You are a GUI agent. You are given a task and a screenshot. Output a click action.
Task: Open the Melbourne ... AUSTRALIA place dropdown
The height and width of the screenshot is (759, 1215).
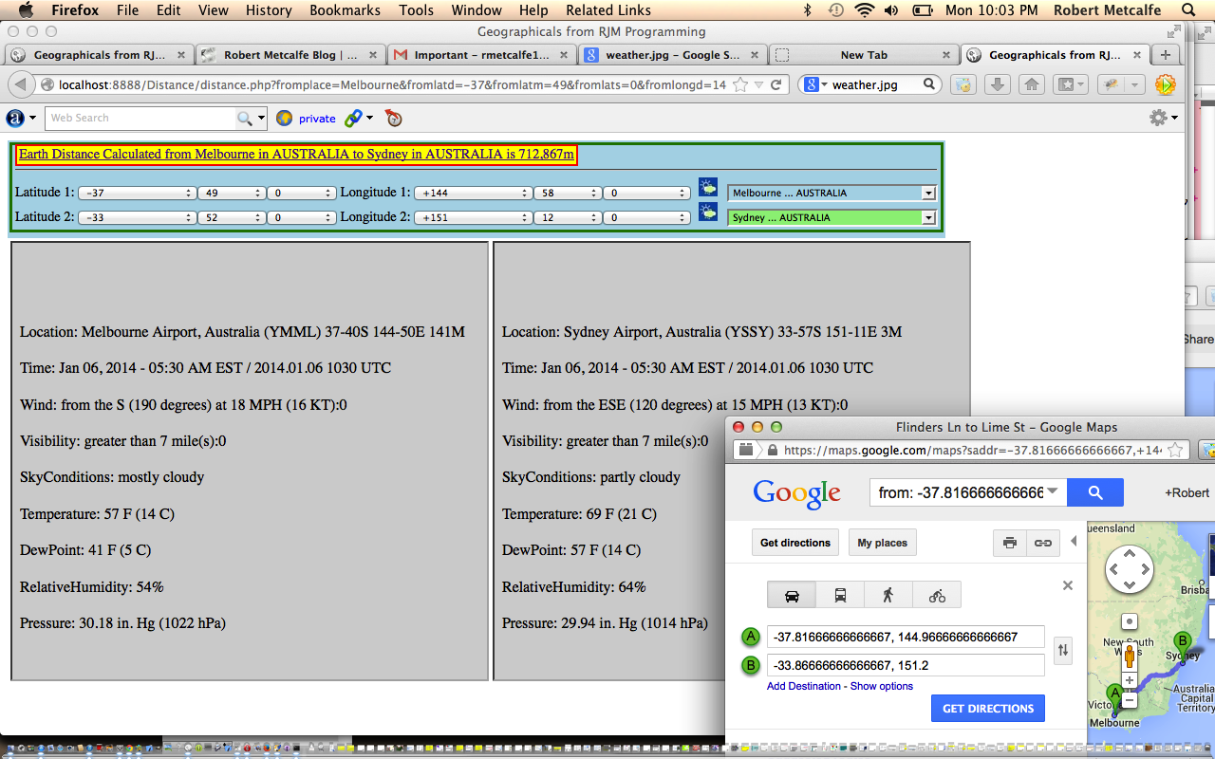[x=832, y=193]
